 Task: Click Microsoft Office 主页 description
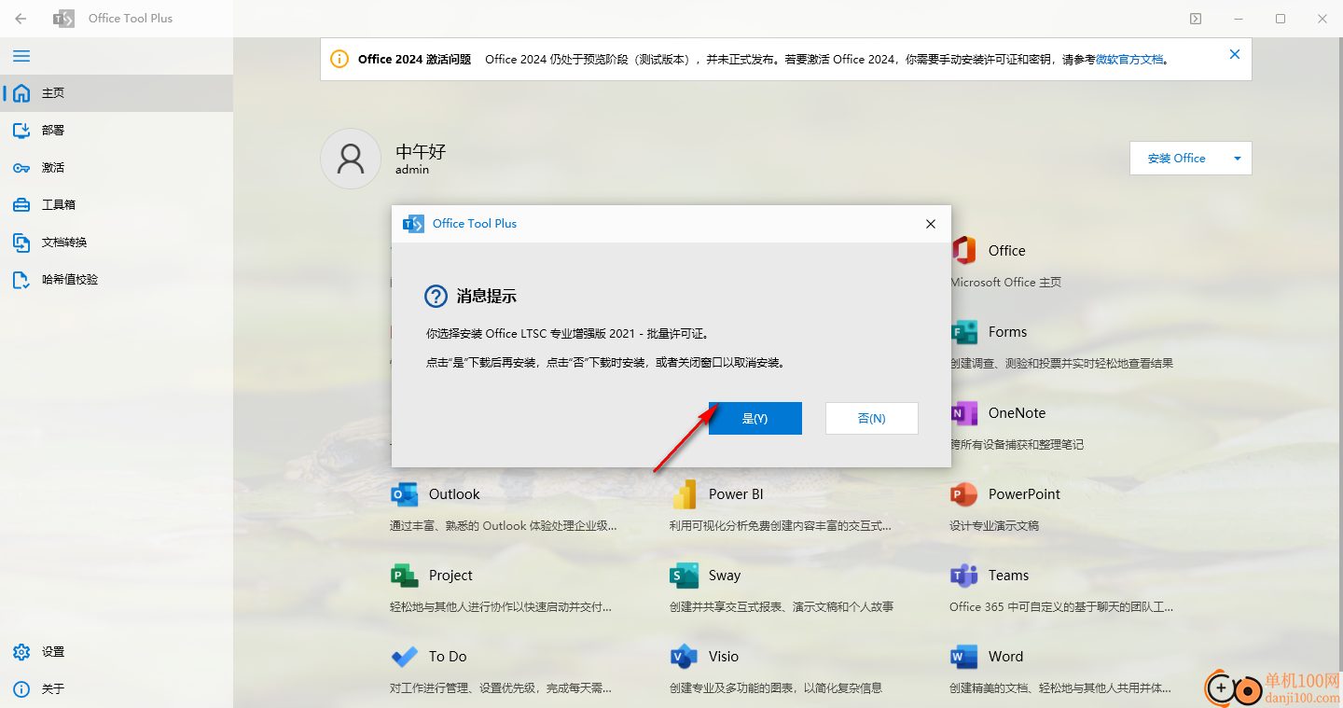tap(1005, 283)
